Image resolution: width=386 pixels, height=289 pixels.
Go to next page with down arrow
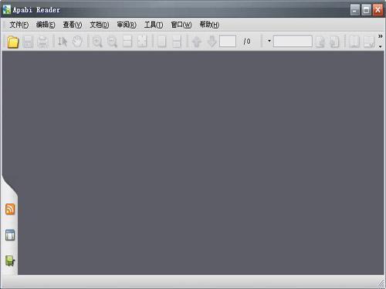[x=212, y=42]
